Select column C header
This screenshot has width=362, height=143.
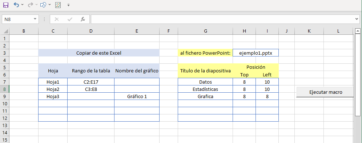(53, 31)
